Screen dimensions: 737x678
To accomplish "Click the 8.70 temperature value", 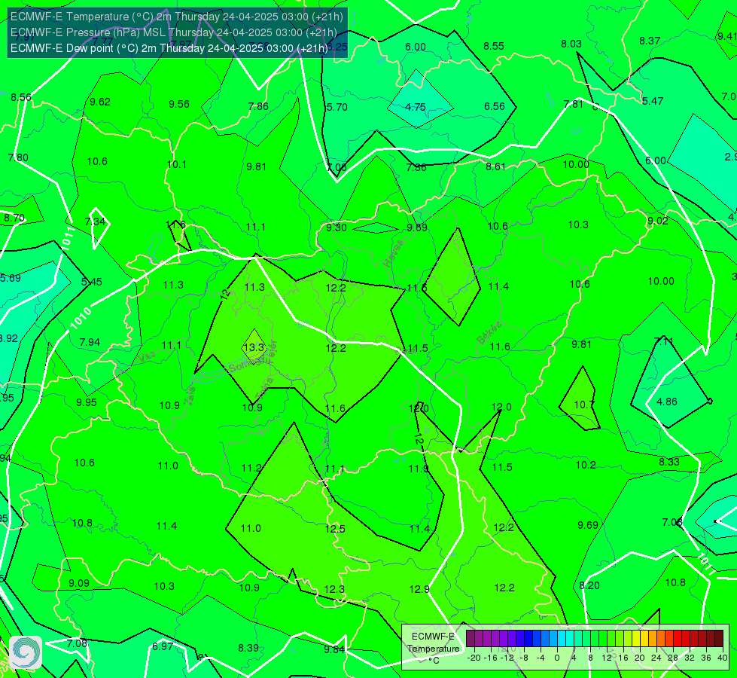I will pos(14,218).
